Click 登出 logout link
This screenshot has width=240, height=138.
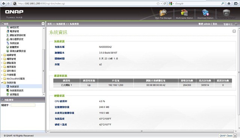click(x=215, y=24)
